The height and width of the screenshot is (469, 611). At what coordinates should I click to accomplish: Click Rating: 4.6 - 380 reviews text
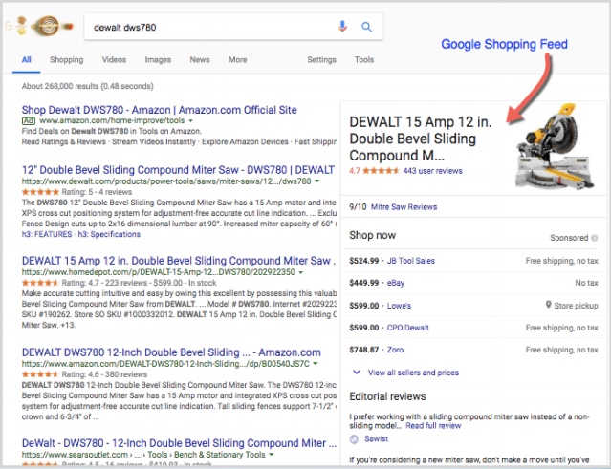(104, 374)
